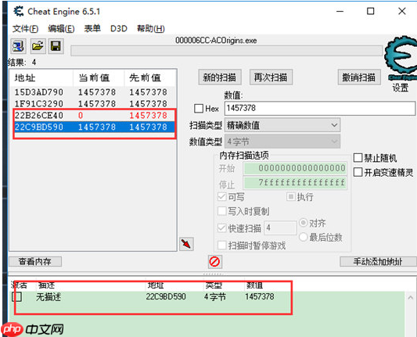Click the red arrow add-to-list icon

point(186,244)
